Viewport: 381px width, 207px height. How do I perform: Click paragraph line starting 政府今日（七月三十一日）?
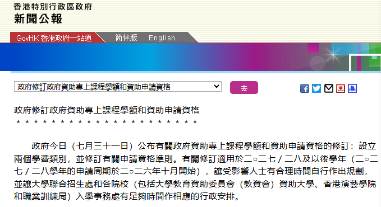(x=204, y=146)
